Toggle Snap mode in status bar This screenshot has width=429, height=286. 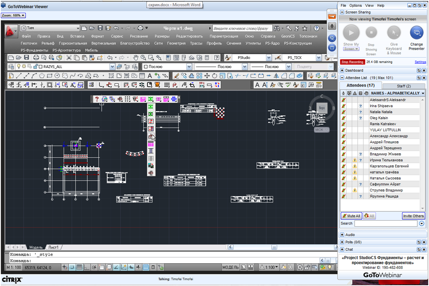[72, 267]
